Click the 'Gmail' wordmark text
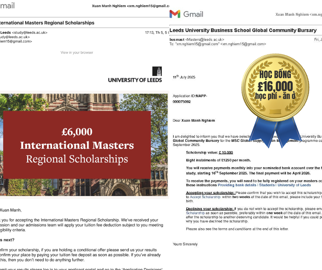 (193, 14)
